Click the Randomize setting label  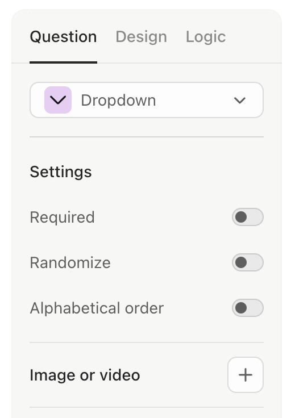pos(70,262)
